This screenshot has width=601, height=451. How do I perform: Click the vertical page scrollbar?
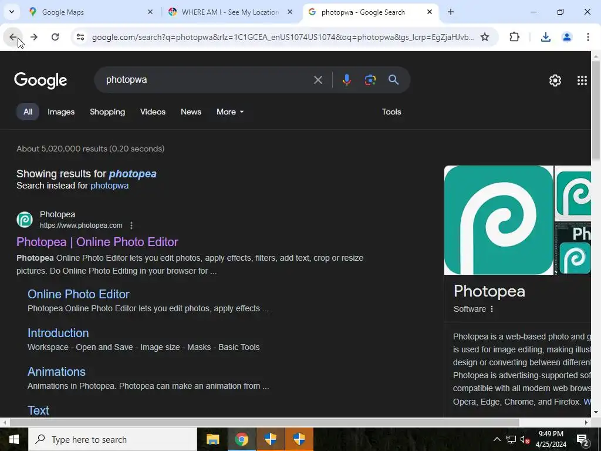[596, 111]
